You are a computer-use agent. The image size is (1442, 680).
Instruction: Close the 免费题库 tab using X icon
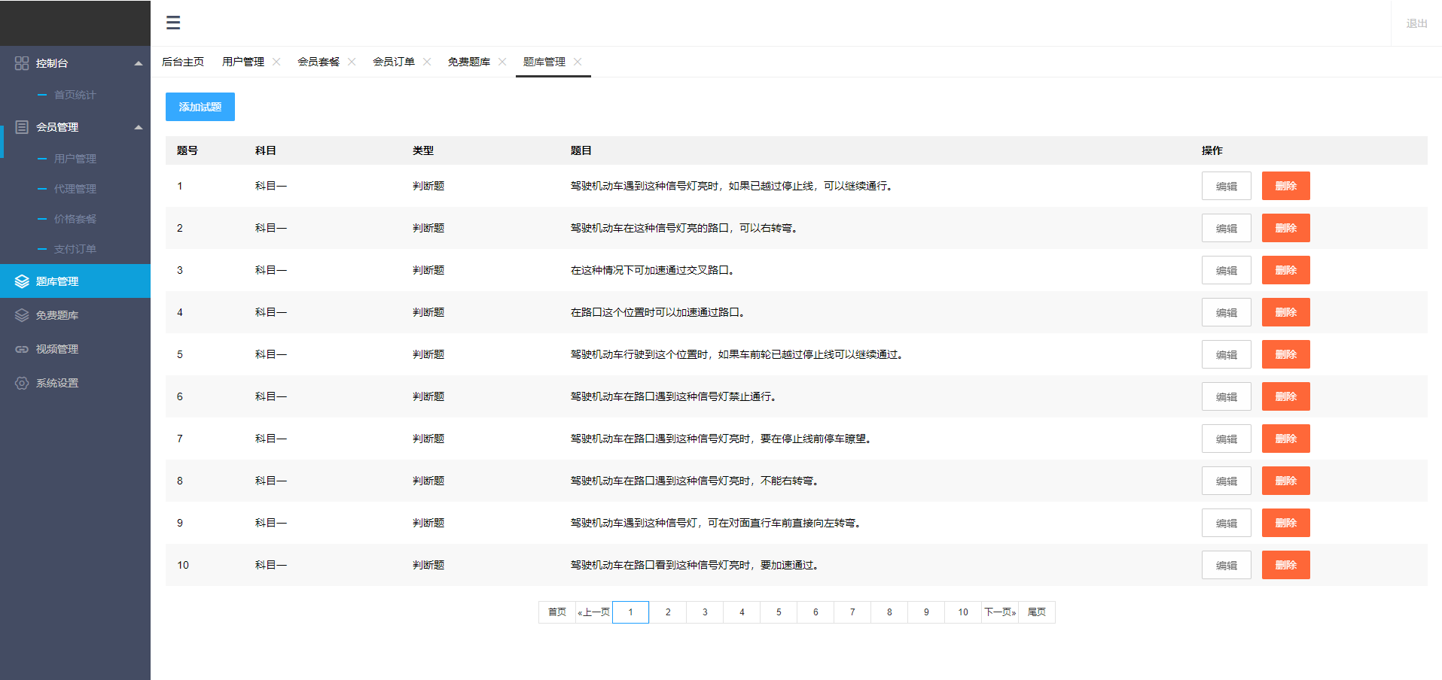pos(502,62)
